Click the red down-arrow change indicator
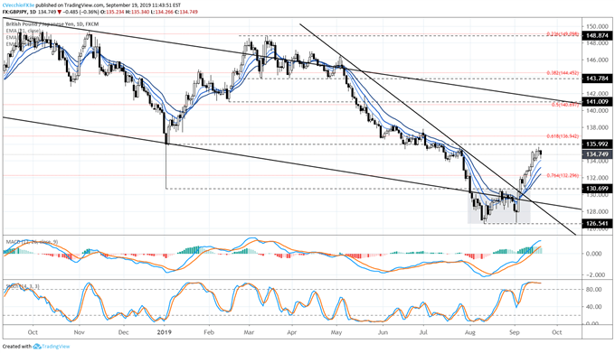This screenshot has height=353, width=615. coord(59,12)
